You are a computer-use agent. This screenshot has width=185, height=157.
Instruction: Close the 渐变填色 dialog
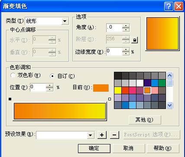179,6
